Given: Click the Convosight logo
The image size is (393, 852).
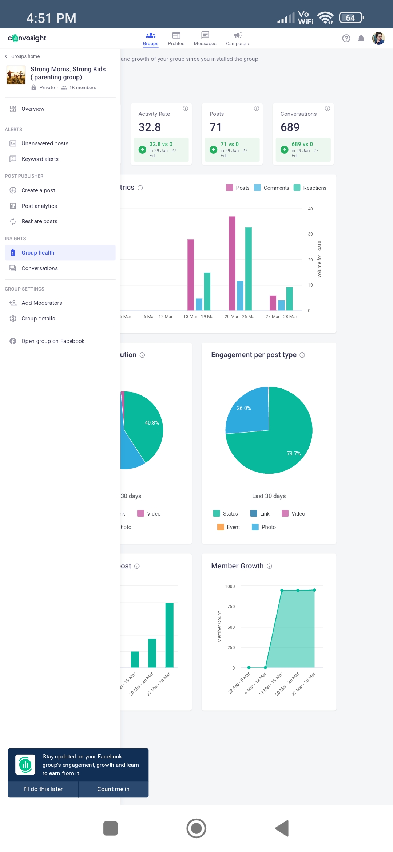Looking at the screenshot, I should 27,38.
